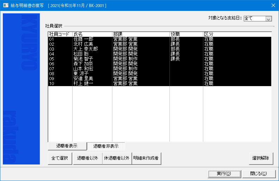Switch to the 退職者表示 tab
Viewport: 279px width, 181px height.
tap(67, 146)
